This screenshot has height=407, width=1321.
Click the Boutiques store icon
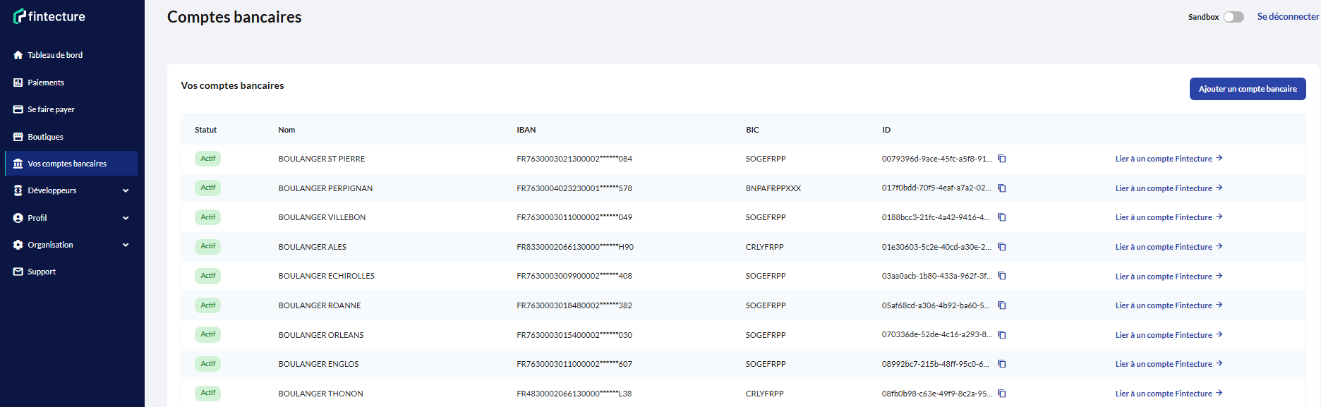[18, 137]
